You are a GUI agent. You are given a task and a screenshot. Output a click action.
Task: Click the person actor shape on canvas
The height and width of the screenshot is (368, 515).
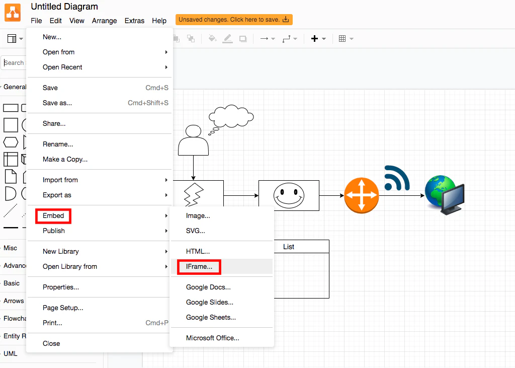point(193,140)
